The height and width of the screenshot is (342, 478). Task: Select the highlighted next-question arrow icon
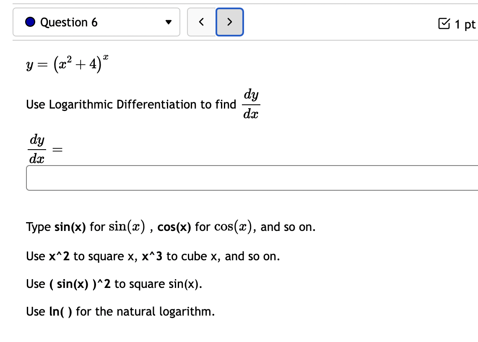[229, 22]
